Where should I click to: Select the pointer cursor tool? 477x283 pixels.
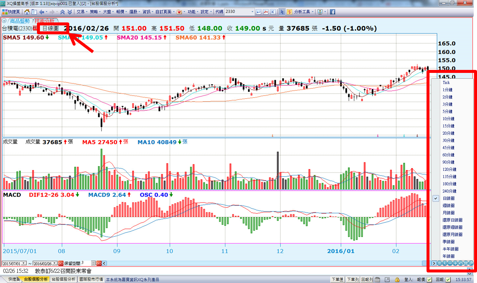pos(282,12)
